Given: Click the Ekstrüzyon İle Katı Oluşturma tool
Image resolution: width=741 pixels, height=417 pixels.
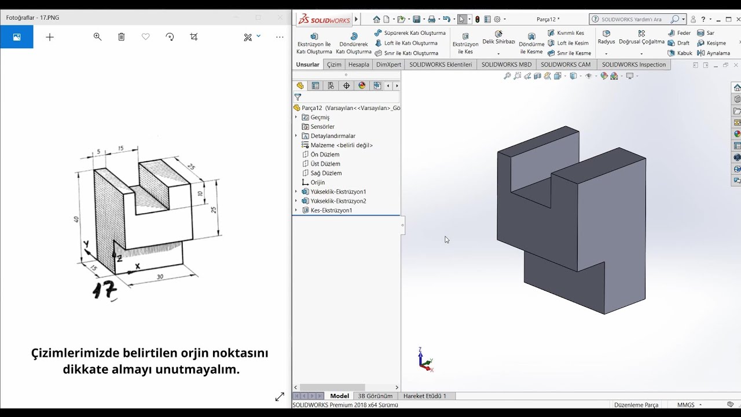Looking at the screenshot, I should [314, 43].
